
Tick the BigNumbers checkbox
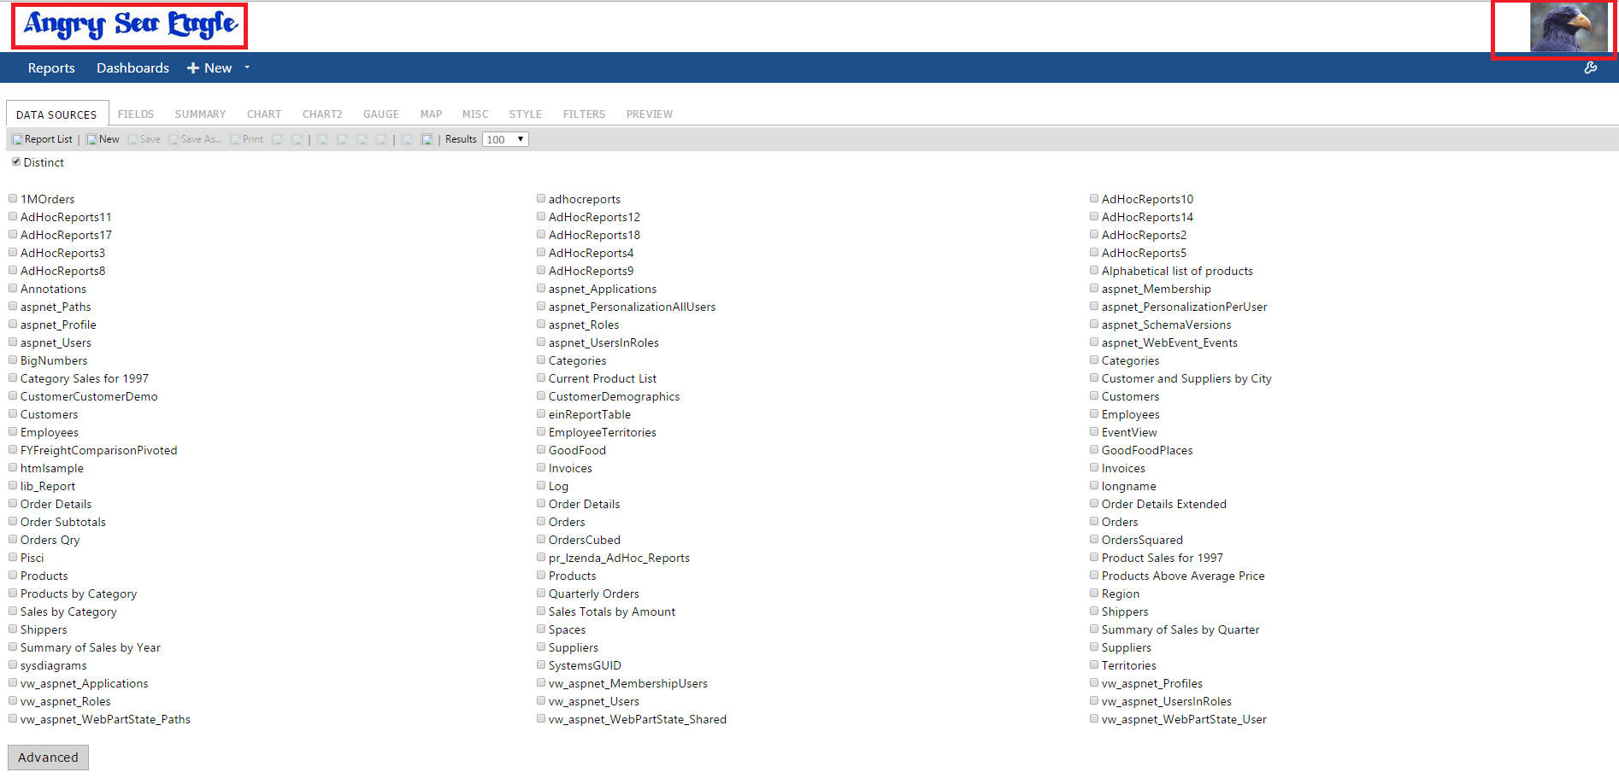(x=14, y=360)
